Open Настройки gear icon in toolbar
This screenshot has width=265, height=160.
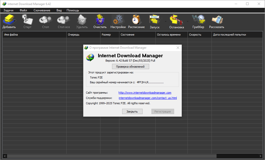point(118,21)
